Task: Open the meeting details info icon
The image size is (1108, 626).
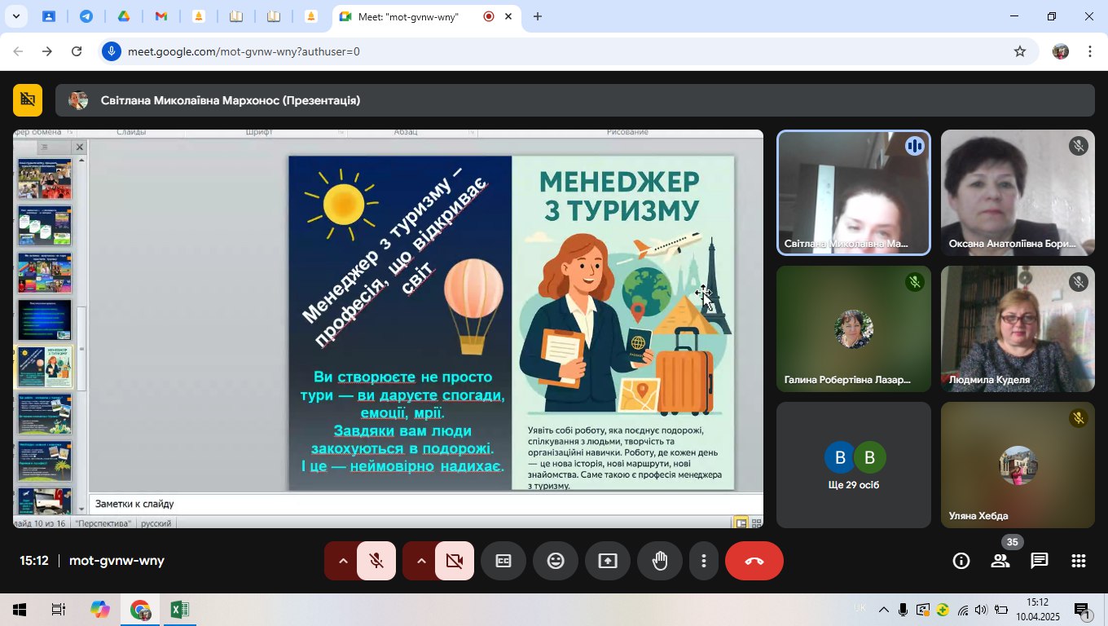Action: [x=961, y=561]
